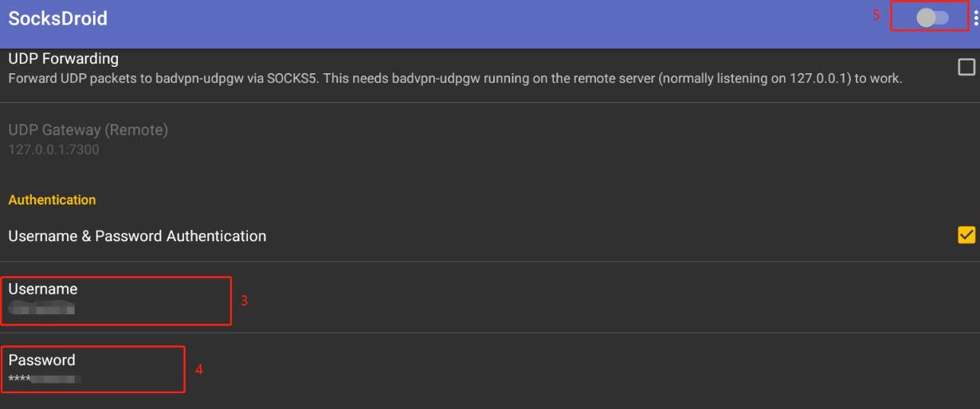Select the UDP Gateway (Remote) entry
Screen dimensions: 980x409
(490, 138)
